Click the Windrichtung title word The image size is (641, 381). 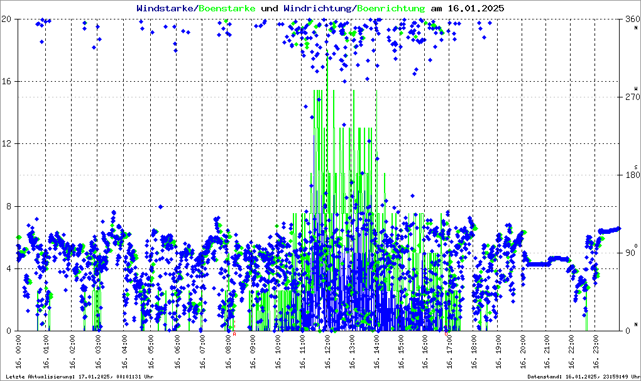tap(317, 9)
